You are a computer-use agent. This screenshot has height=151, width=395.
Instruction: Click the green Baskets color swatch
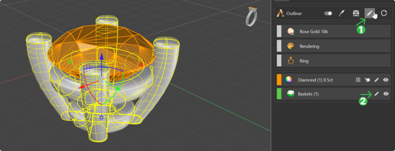pyautogui.click(x=279, y=94)
